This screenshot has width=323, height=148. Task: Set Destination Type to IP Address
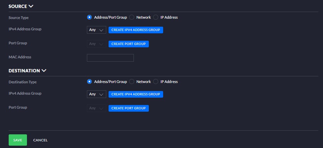coord(156,82)
